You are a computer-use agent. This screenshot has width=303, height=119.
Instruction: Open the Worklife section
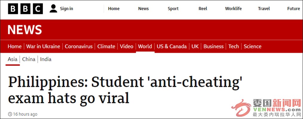click(233, 9)
